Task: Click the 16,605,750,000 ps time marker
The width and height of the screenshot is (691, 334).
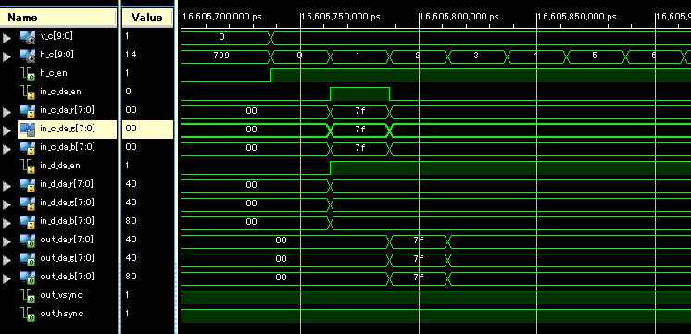Action: 340,17
